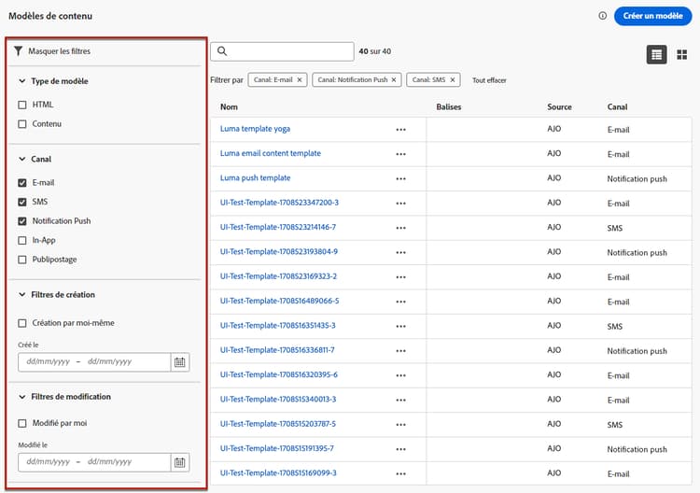This screenshot has height=493, width=700.
Task: Click the Canal column header
Action: pos(618,106)
